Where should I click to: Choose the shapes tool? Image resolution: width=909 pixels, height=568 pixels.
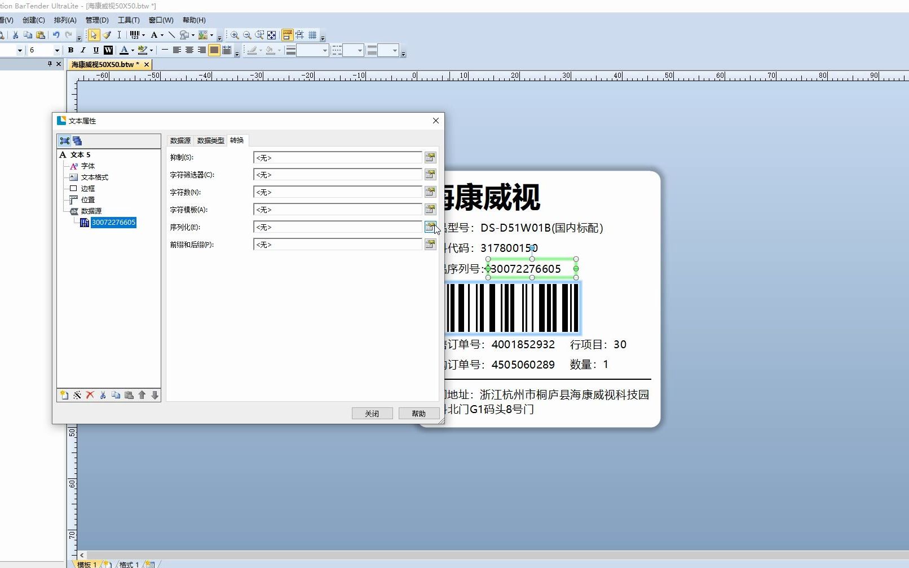184,35
